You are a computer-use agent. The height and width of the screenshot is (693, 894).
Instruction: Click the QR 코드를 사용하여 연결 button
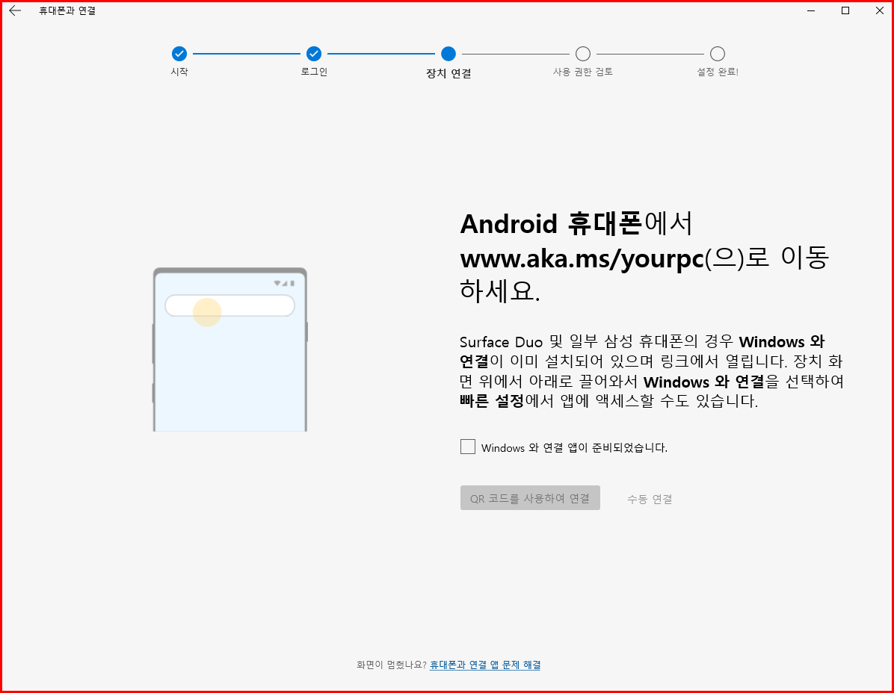click(530, 497)
